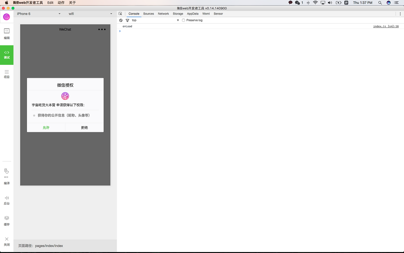Open the iPhone 6 device dropdown
404x253 pixels.
[38, 14]
